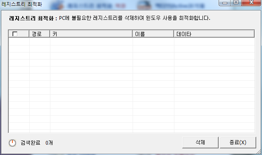The width and height of the screenshot is (262, 155).
Task: Sort by the 키 column header
Action: click(91, 34)
